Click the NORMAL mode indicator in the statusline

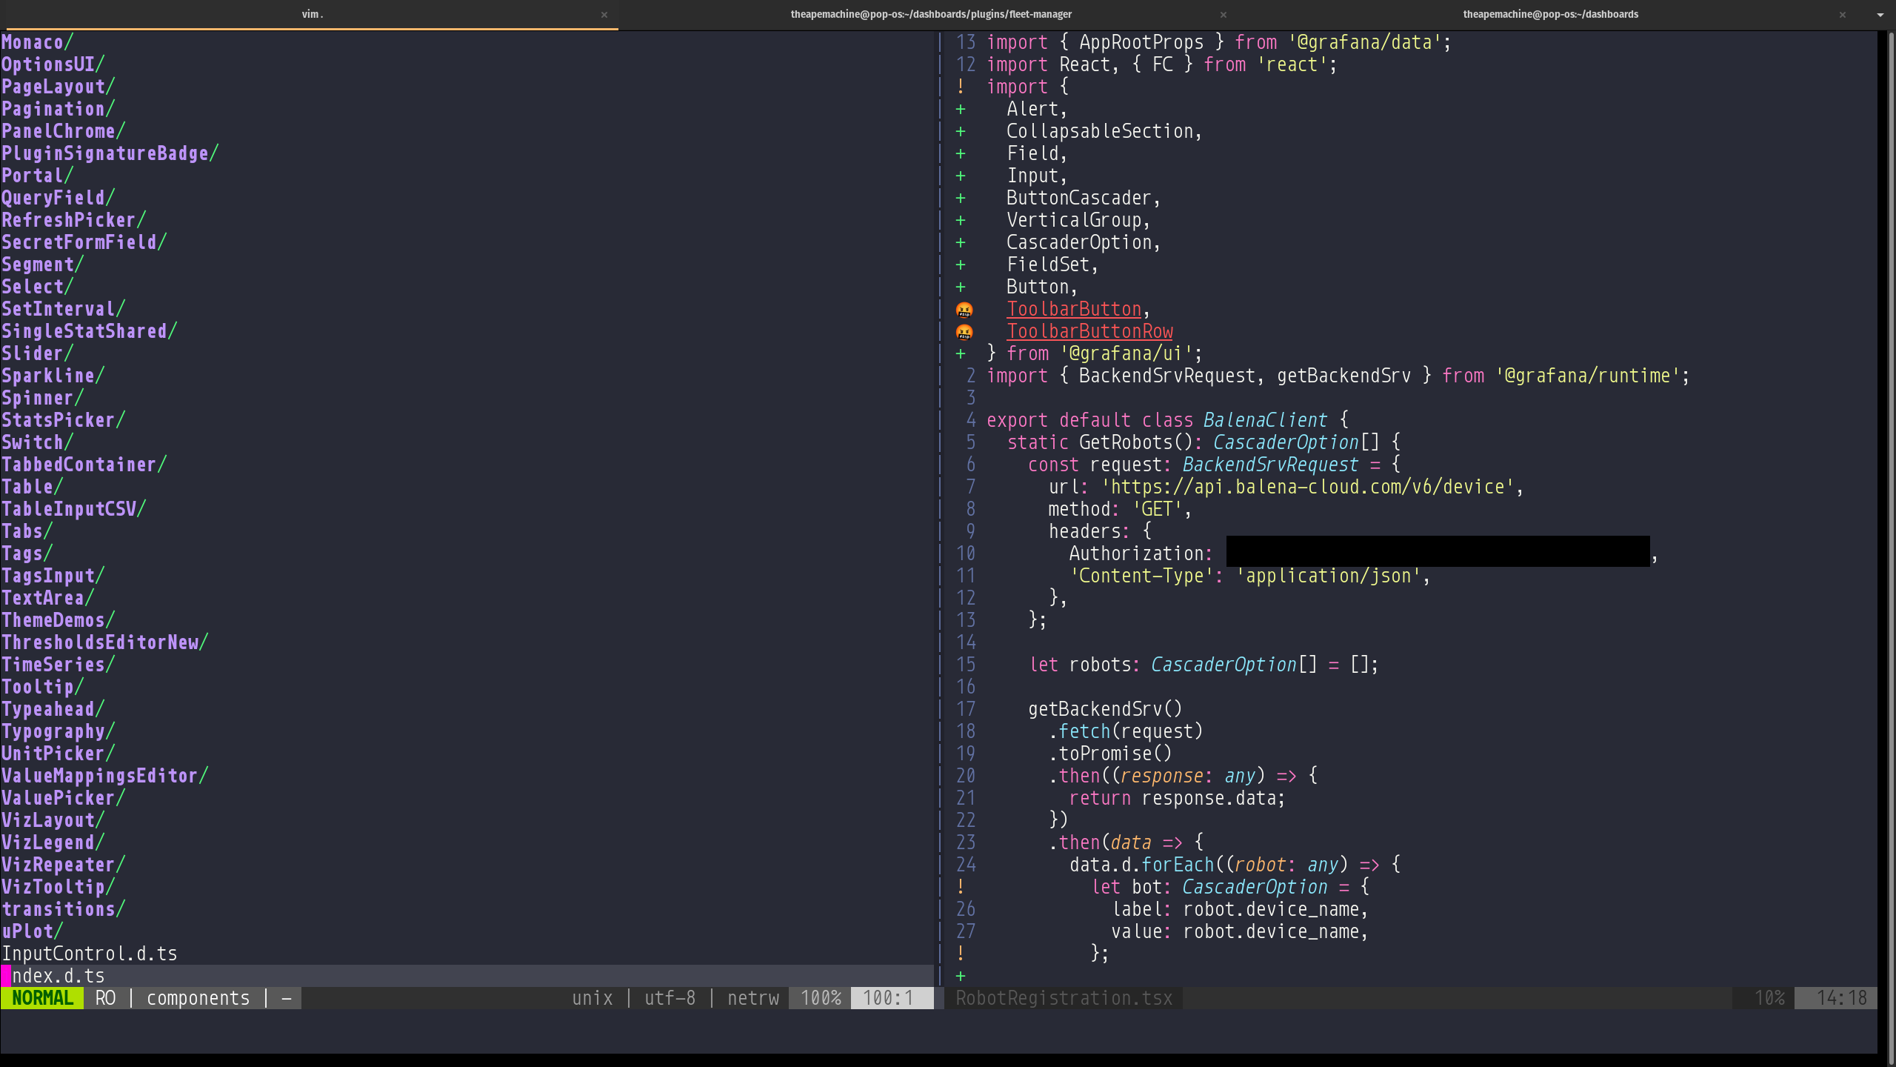pyautogui.click(x=41, y=998)
